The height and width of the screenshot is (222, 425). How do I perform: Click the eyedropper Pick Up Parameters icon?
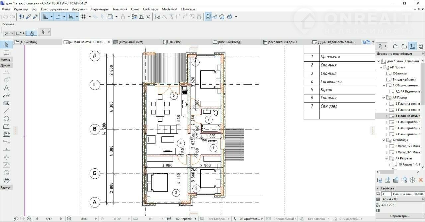point(28,17)
